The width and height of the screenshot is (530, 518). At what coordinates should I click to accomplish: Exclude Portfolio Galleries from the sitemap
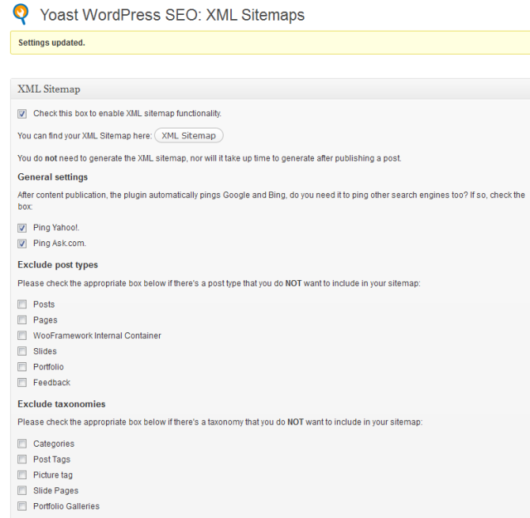(x=22, y=506)
